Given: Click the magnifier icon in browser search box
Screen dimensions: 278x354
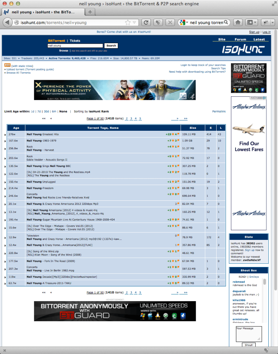Looking at the screenshot, I should click(x=226, y=22).
